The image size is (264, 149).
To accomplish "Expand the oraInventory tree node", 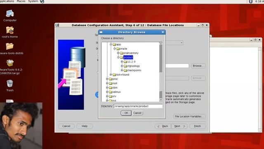I will tap(118, 53).
